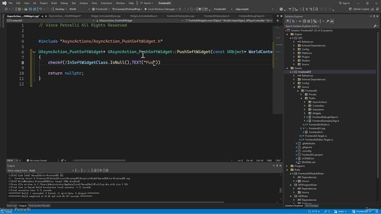The width and height of the screenshot is (381, 214).
Task: Expand the Controllers folder in Solution Explorer
Action: (305, 106)
